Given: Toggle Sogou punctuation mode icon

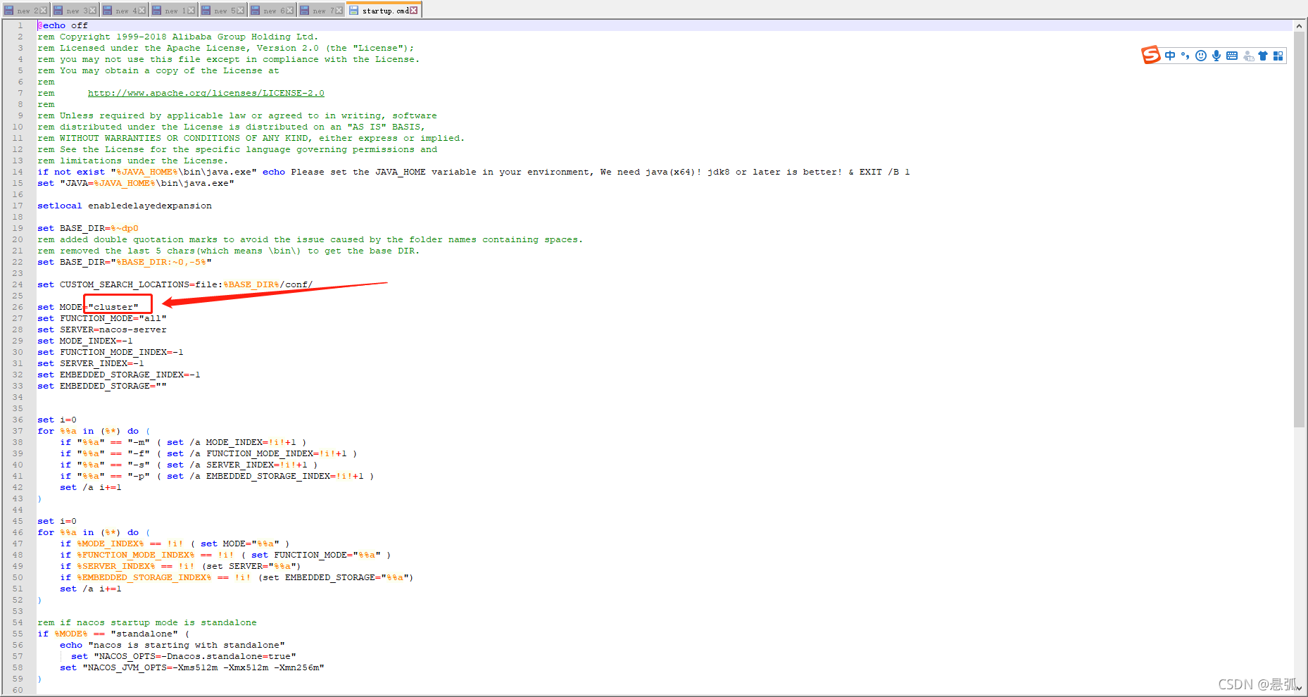Looking at the screenshot, I should [x=1186, y=56].
